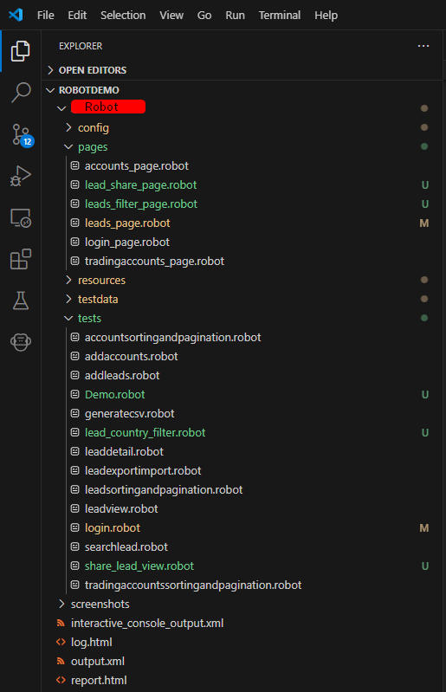Open the Remote Explorer icon
Screen dimensions: 446x692
21,218
